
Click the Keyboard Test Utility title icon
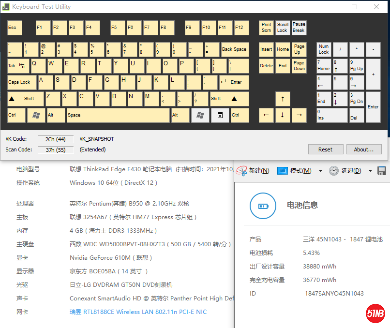(6, 7)
